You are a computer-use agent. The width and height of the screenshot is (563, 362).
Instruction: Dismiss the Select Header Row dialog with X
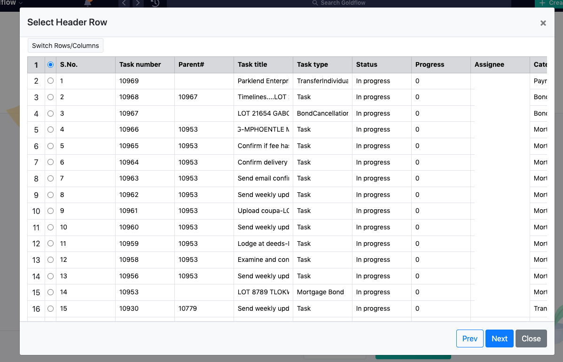[543, 23]
